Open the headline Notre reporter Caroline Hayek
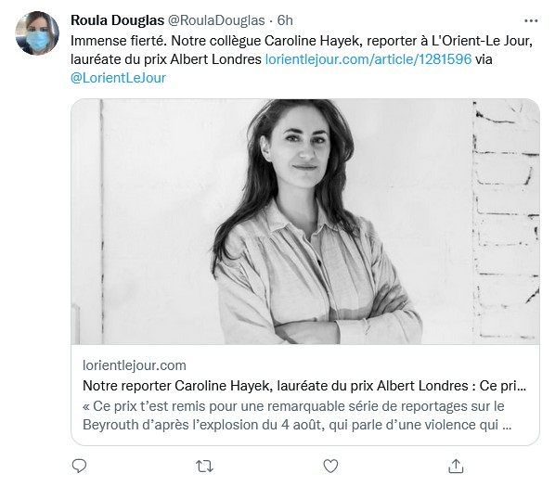This screenshot has width=555, height=486. click(304, 386)
